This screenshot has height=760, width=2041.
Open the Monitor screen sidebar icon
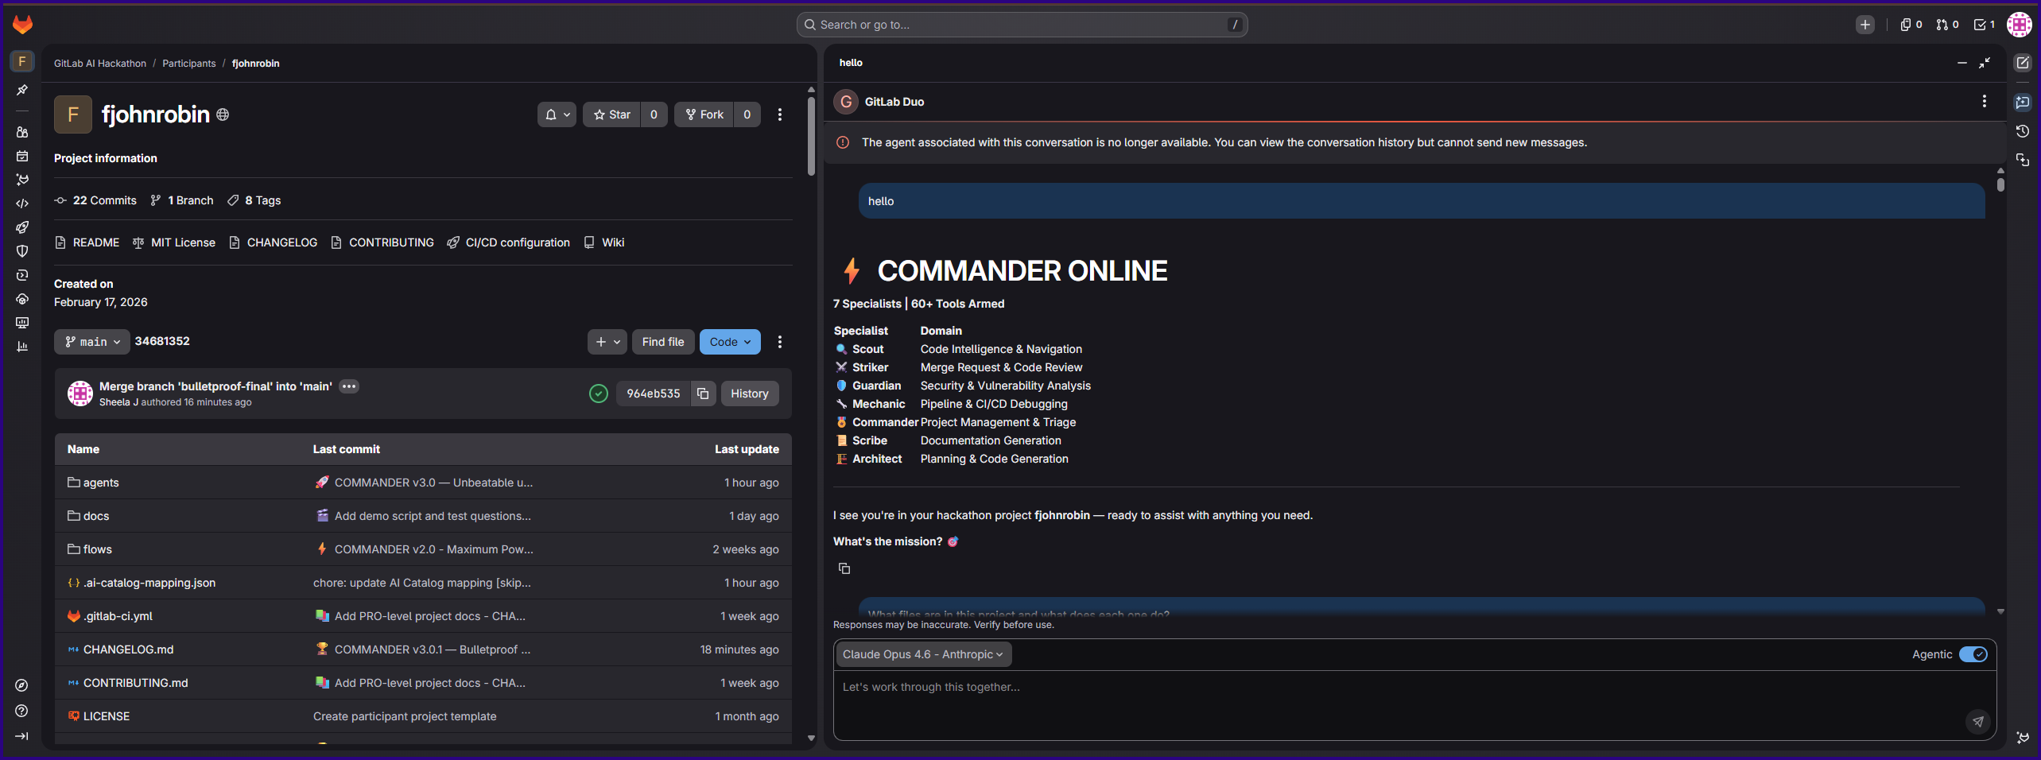(x=22, y=323)
